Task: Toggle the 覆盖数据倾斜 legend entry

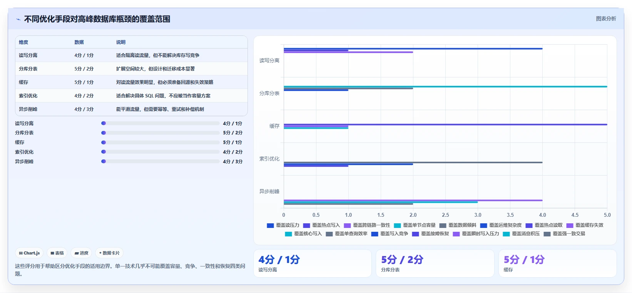Action: (458, 225)
